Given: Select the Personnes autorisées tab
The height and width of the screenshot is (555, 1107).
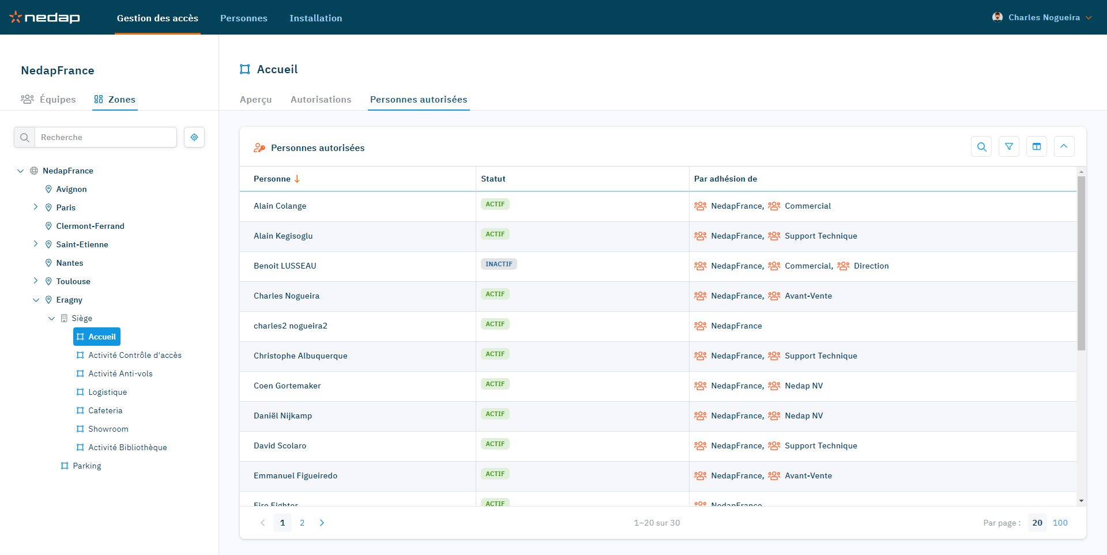Looking at the screenshot, I should [419, 99].
